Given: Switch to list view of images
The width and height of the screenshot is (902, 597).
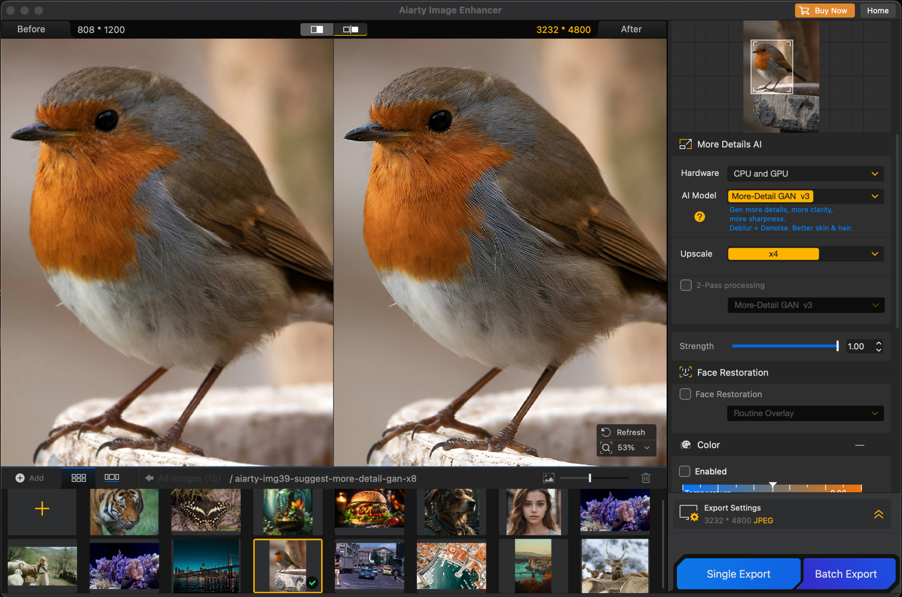Looking at the screenshot, I should tap(112, 478).
